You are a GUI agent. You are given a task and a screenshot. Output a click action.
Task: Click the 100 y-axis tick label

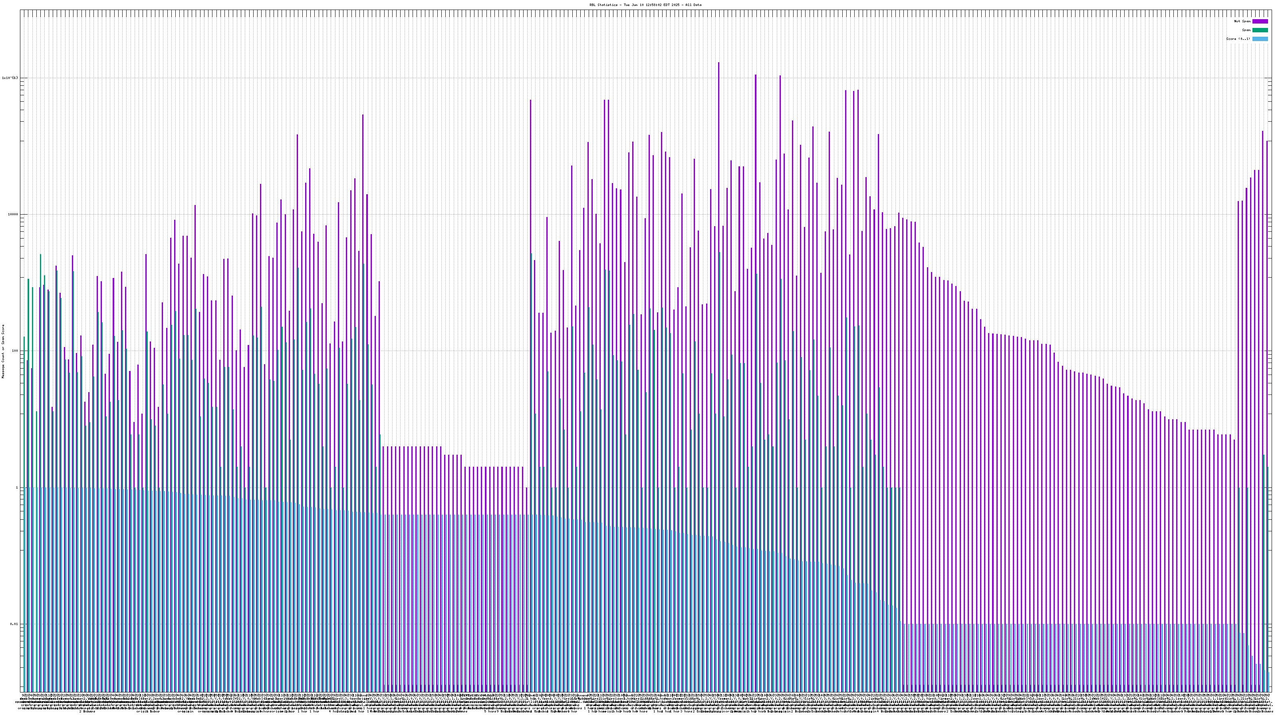(14, 351)
